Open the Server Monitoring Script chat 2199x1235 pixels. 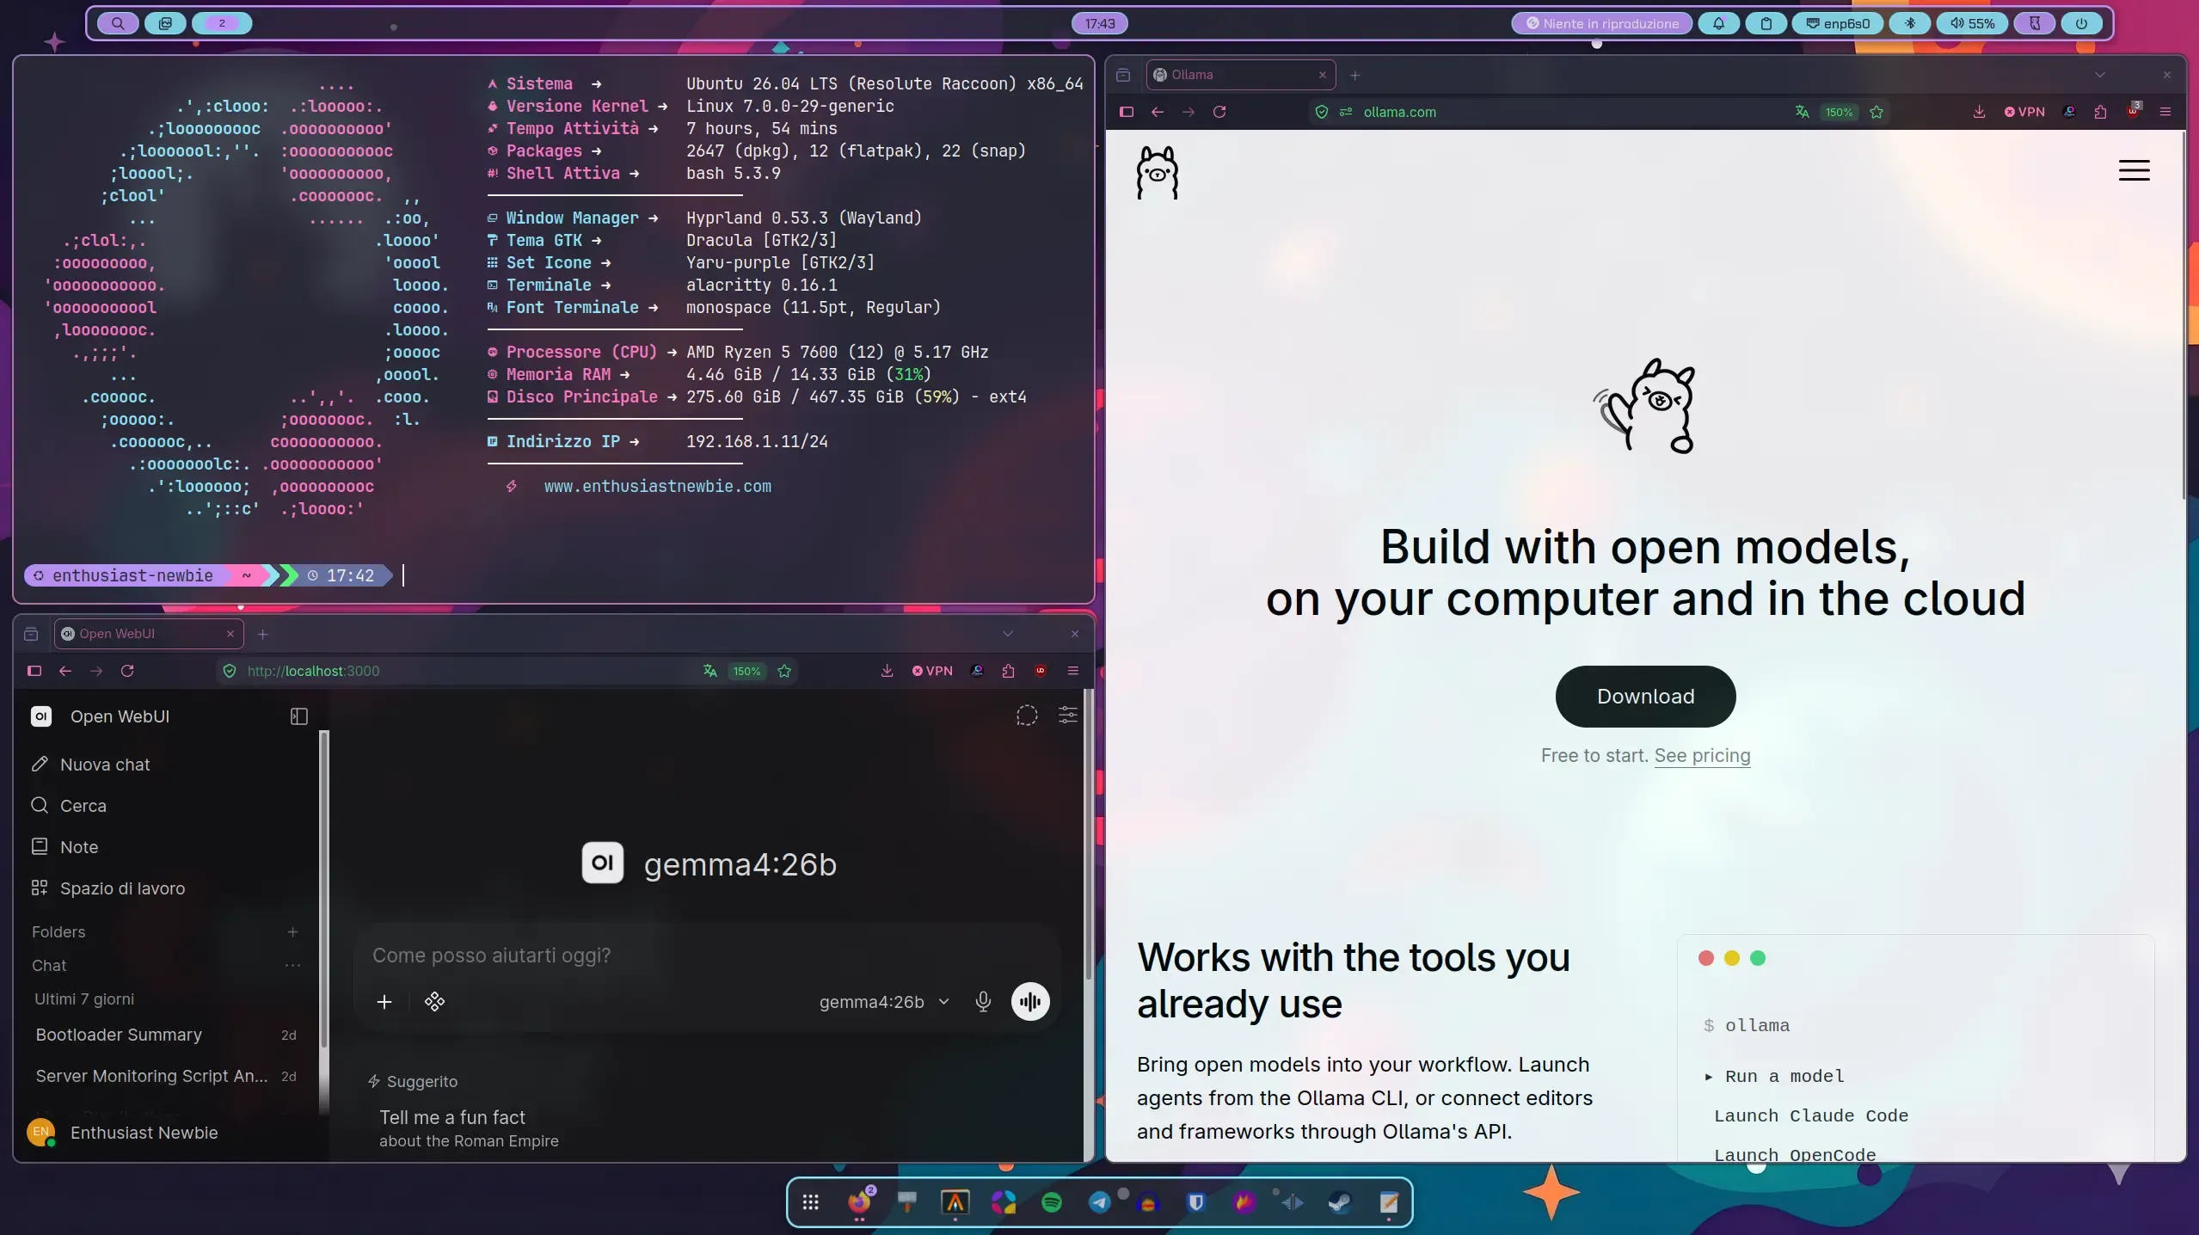click(x=167, y=1076)
